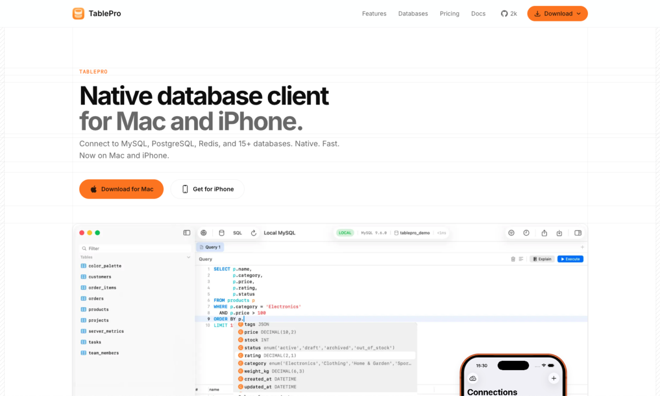Image resolution: width=660 pixels, height=396 pixels.
Task: Click the Connections heading on iPhone
Action: coord(492,391)
